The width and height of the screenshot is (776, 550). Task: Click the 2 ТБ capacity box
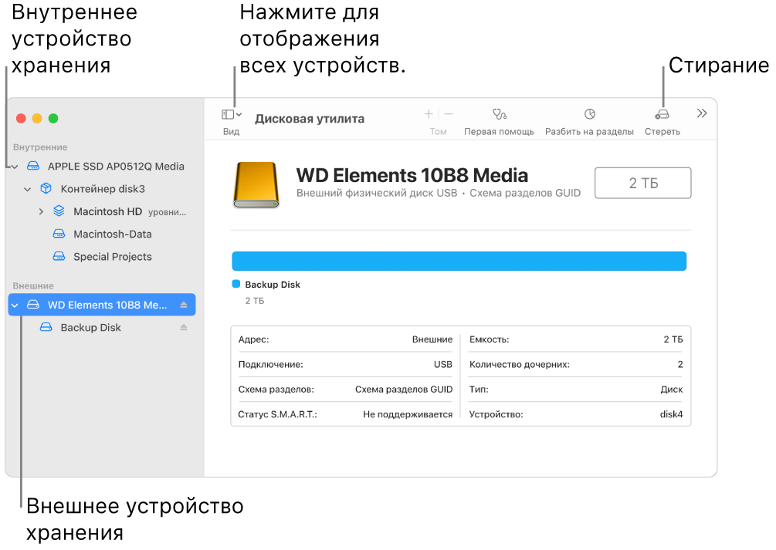[x=643, y=183]
